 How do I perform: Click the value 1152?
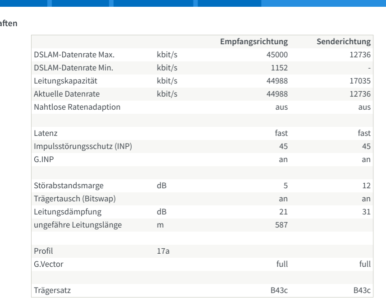click(279, 68)
